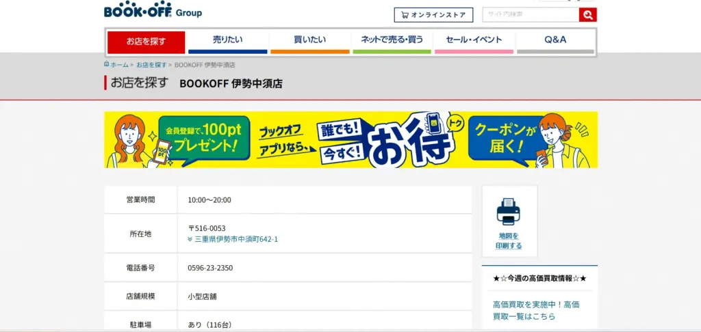
Task: Open the 売りたい menu tab
Action: 227,40
